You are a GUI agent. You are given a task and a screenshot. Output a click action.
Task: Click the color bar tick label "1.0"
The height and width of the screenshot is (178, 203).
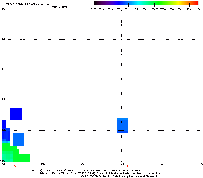198,9
